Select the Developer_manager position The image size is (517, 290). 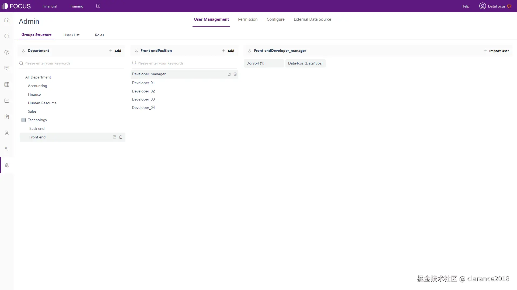(x=184, y=74)
